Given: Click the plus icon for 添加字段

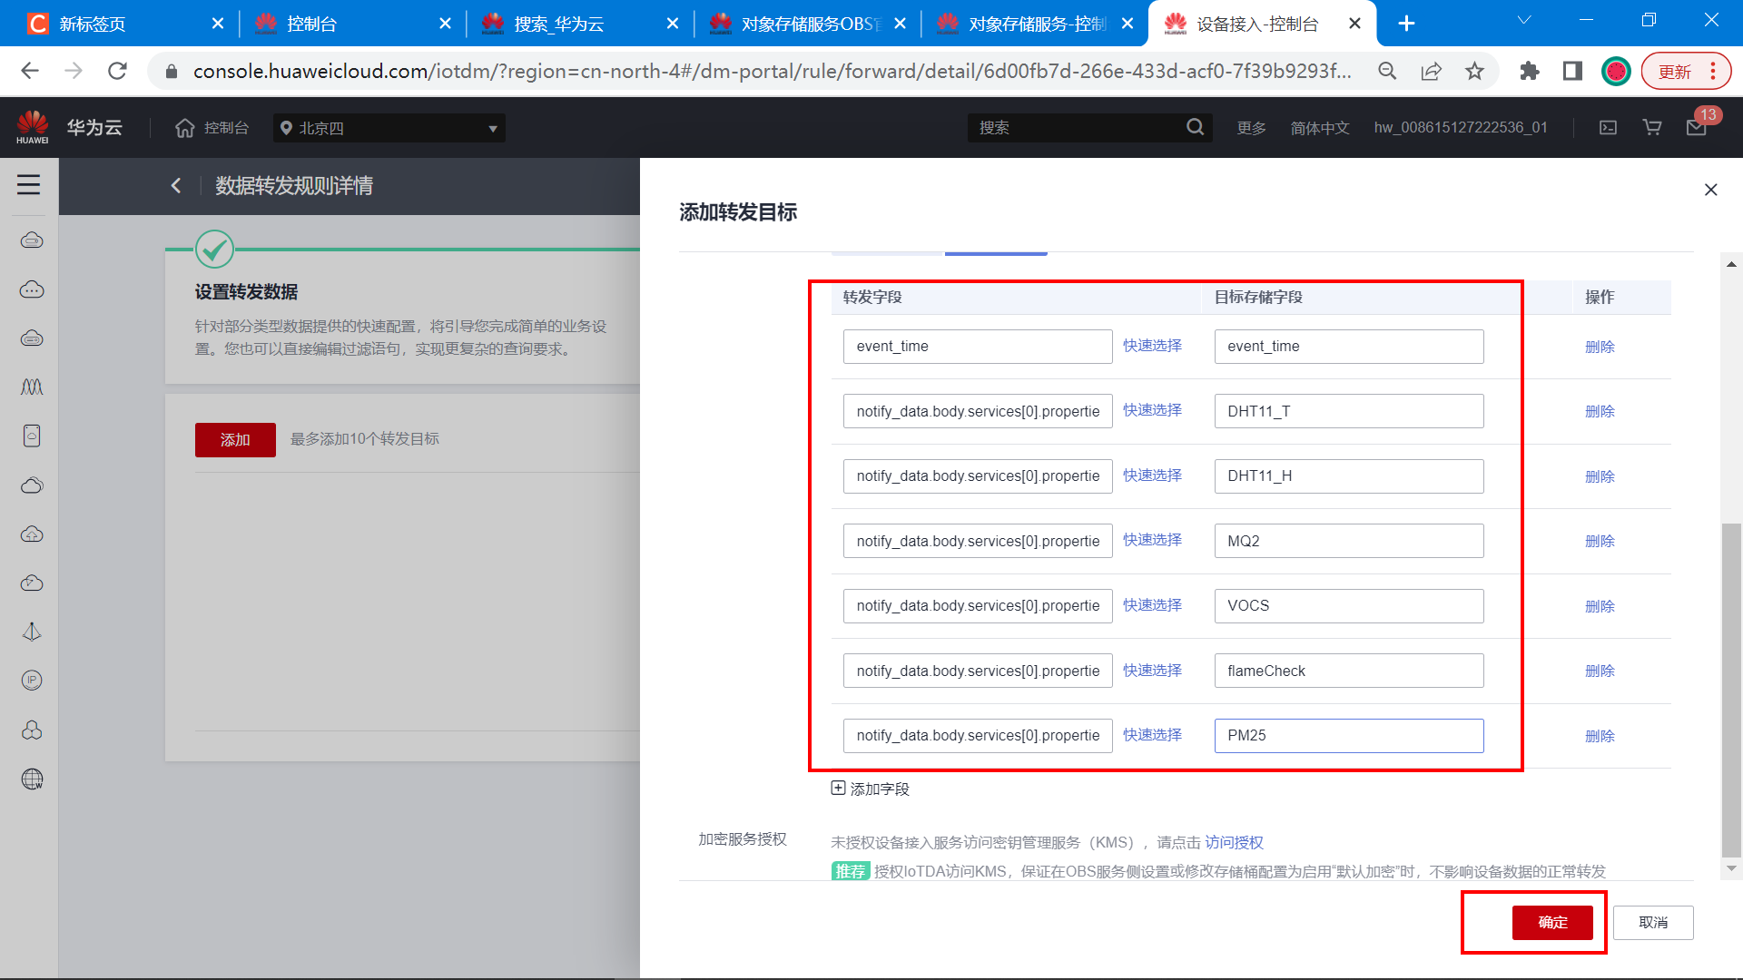Looking at the screenshot, I should (838, 788).
